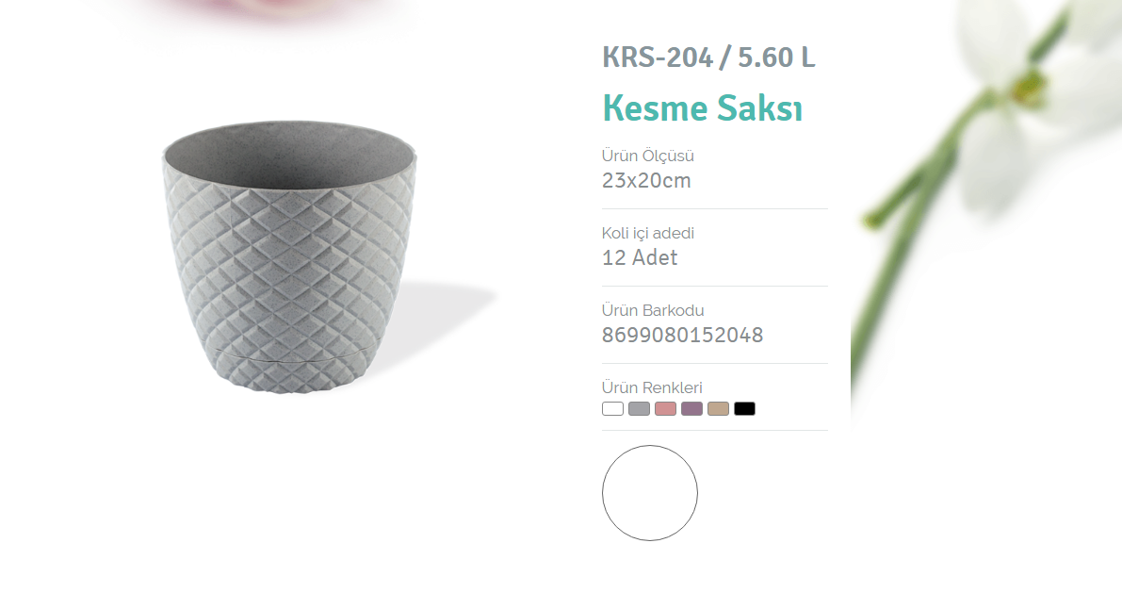Pick the black color swatch
Image resolution: width=1122 pixels, height=609 pixels.
(x=745, y=408)
